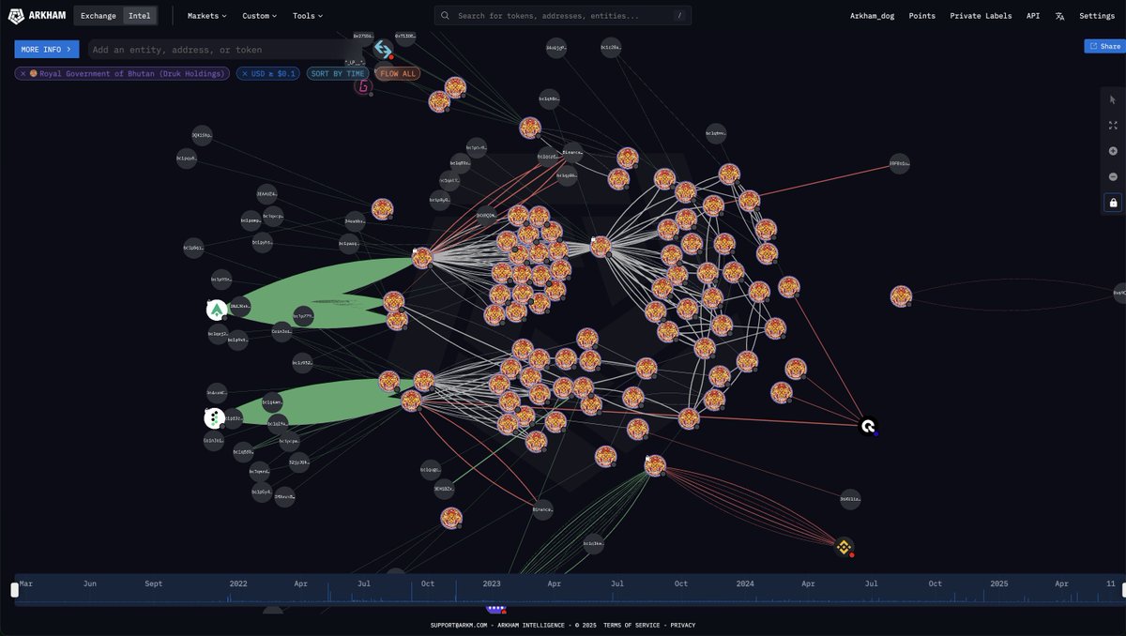The height and width of the screenshot is (636, 1126).
Task: Click the MORE INFO button
Action: tap(47, 50)
